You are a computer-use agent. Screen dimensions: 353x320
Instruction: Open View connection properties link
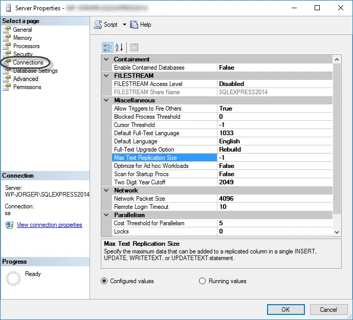tap(49, 225)
